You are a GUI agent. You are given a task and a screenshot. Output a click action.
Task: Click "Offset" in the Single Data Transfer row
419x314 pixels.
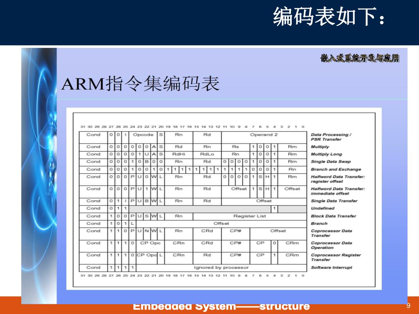click(x=264, y=201)
